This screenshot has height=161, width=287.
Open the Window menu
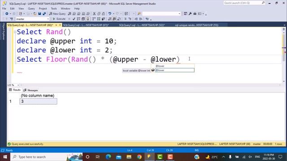click(65, 8)
